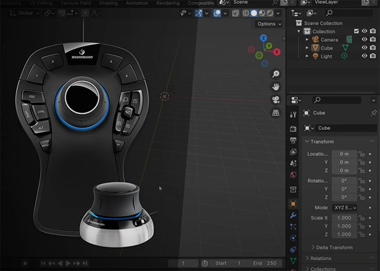Open the rotation Mode dropdown
380x271 pixels.
(344, 208)
